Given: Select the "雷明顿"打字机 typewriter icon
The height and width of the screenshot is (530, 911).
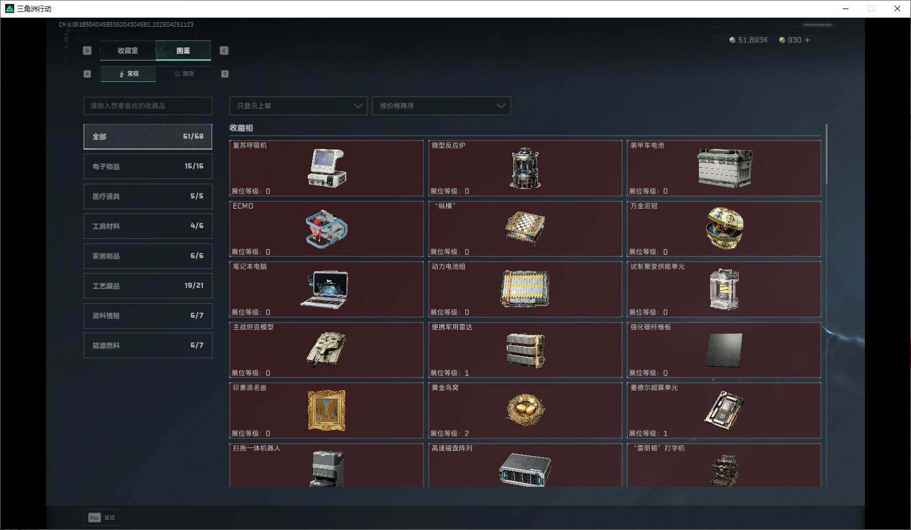Looking at the screenshot, I should coord(724,470).
